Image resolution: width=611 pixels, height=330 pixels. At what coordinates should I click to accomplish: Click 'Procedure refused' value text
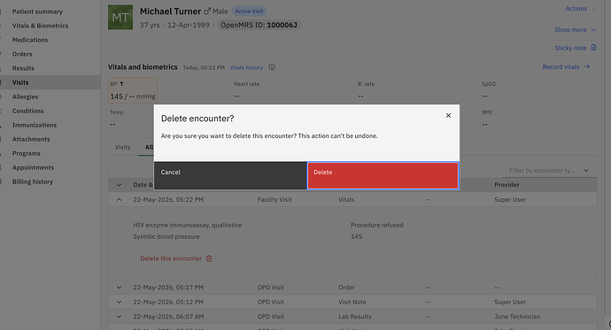coord(377,225)
